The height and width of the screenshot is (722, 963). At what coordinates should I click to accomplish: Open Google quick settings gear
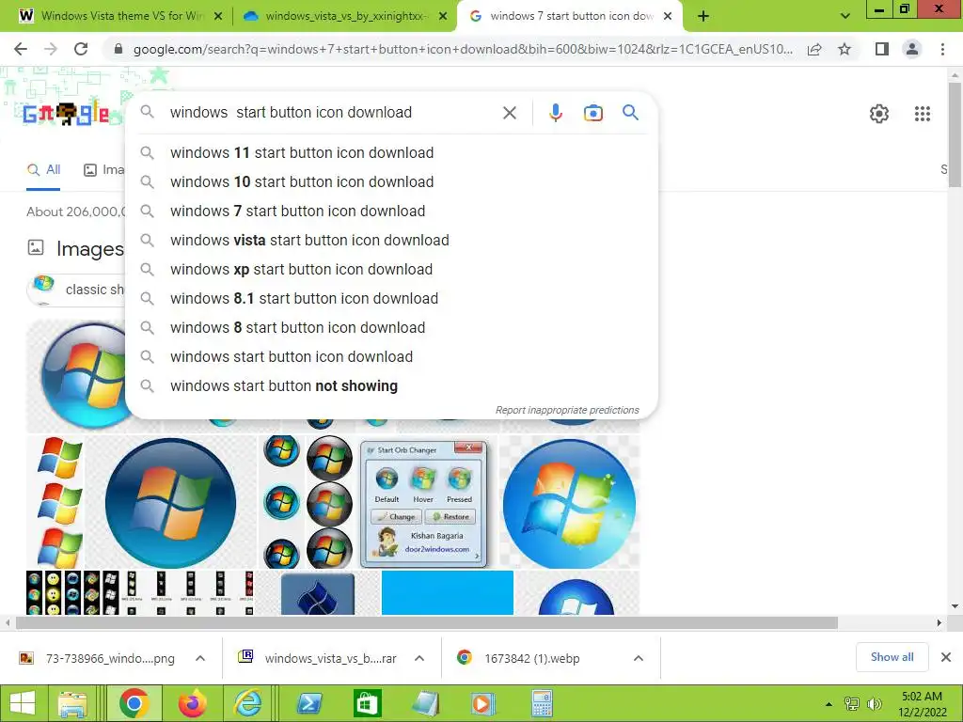point(879,114)
